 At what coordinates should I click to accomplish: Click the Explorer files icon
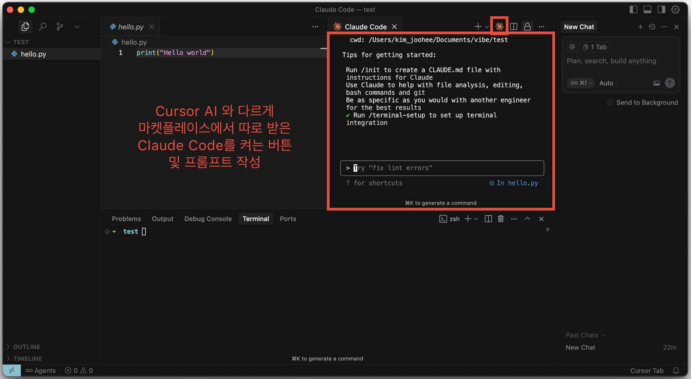coord(25,27)
